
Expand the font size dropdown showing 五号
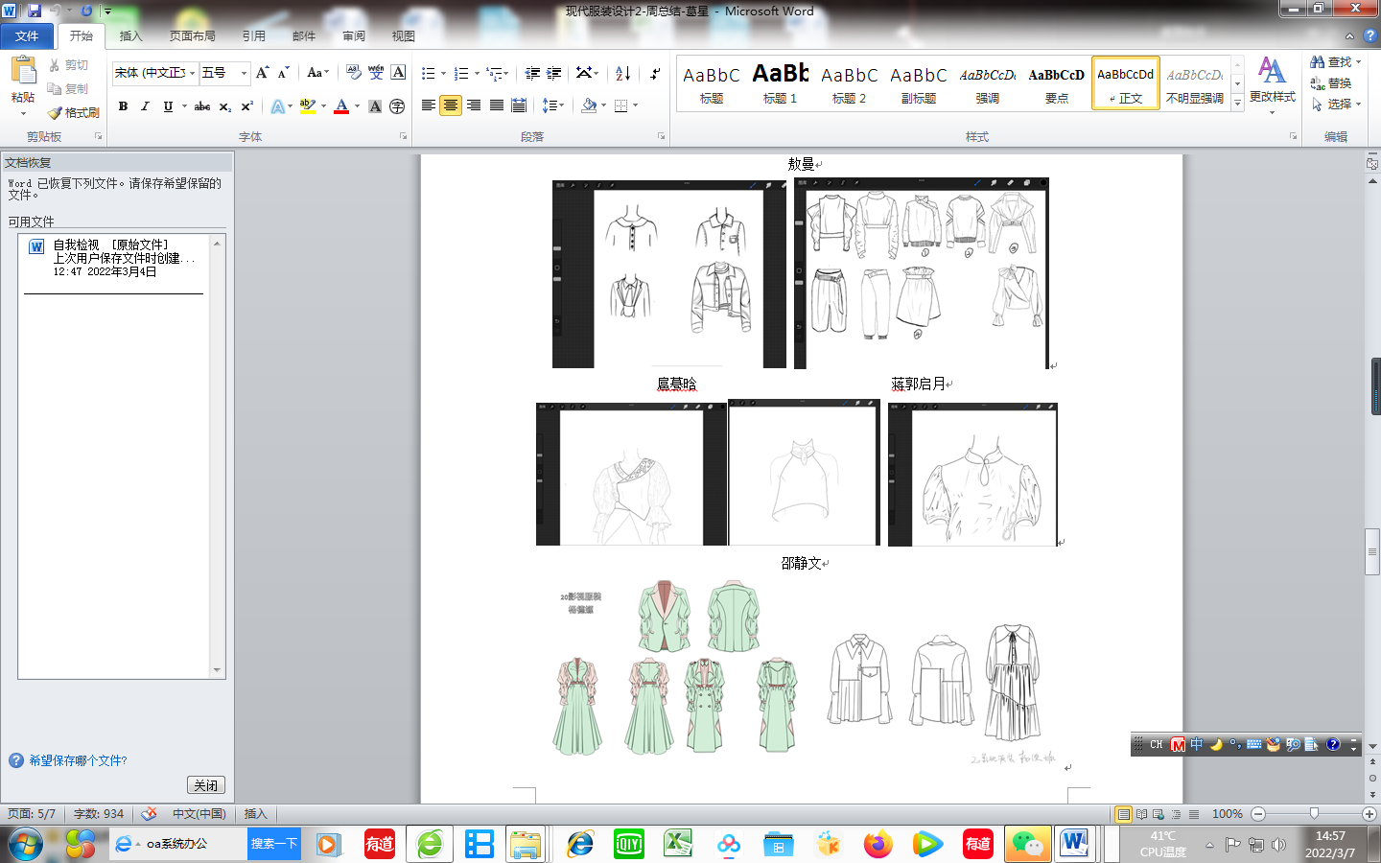[x=244, y=73]
